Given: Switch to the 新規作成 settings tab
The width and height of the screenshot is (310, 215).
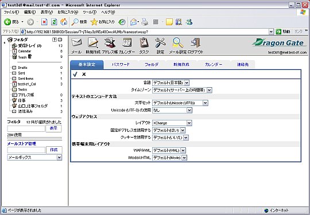Looking at the screenshot, I should (x=181, y=65).
